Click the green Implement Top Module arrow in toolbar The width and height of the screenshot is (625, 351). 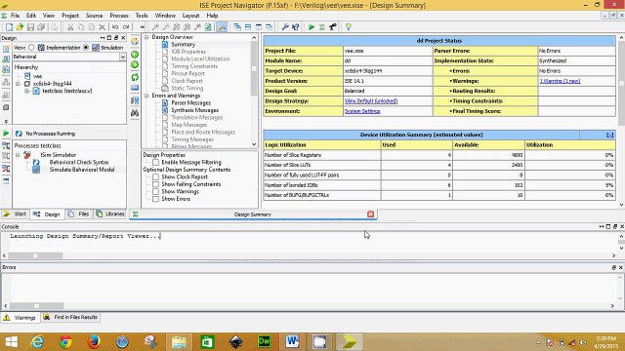click(x=312, y=27)
